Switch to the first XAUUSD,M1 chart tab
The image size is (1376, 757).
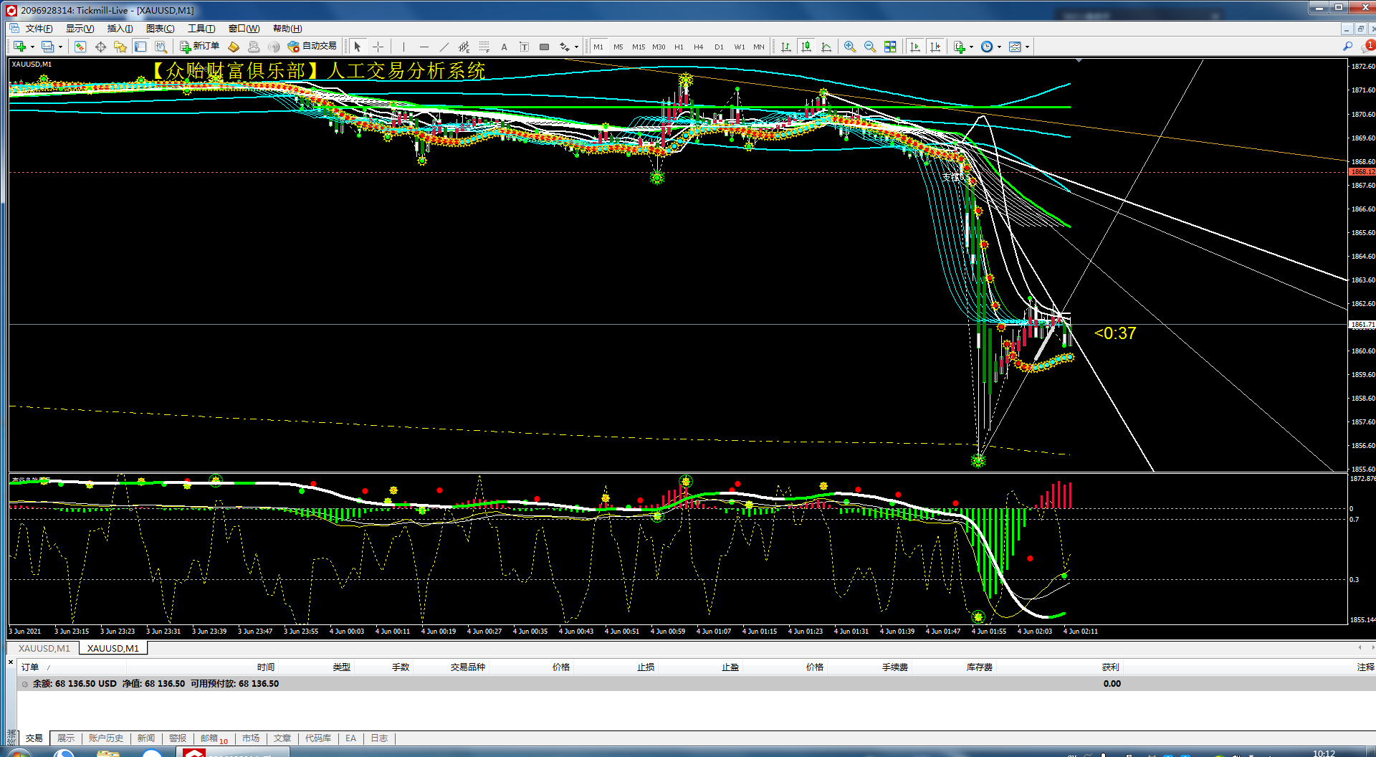tap(44, 648)
